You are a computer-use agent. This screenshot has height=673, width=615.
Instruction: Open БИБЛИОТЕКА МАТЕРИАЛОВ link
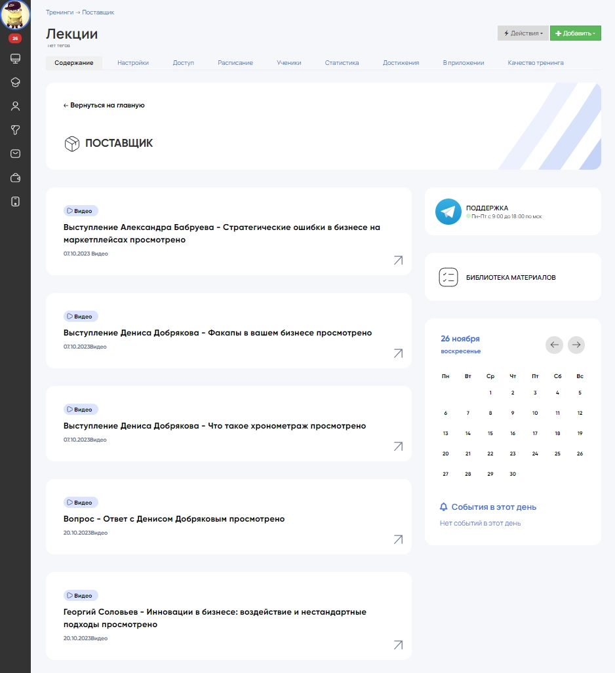[x=511, y=278]
